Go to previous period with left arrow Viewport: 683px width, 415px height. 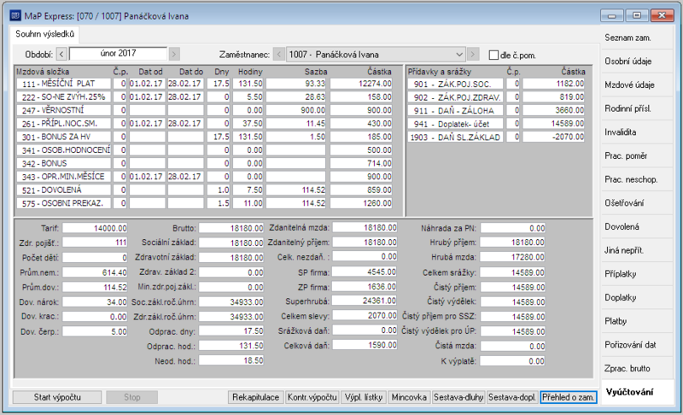[61, 55]
